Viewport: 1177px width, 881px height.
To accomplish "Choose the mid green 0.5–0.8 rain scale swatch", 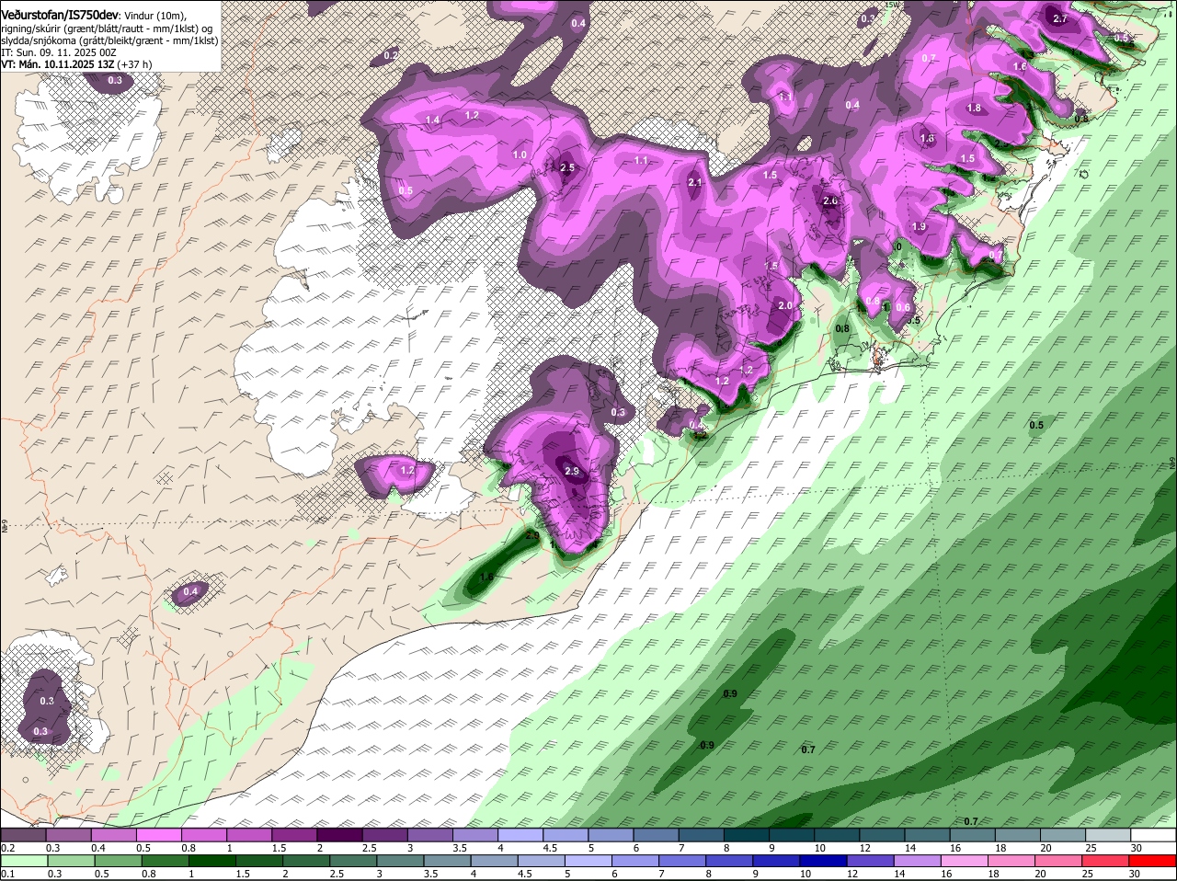I will coord(118,861).
